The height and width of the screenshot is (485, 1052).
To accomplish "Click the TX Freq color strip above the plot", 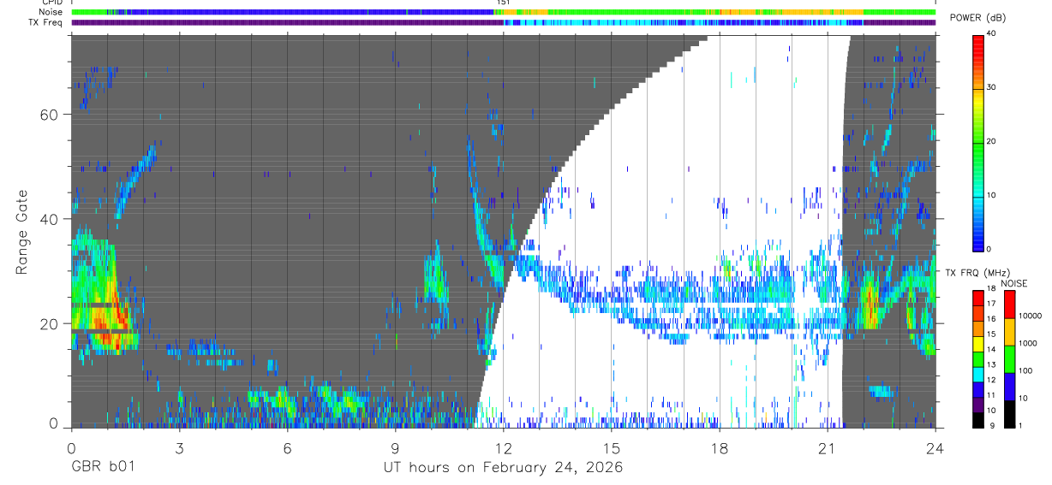I will [503, 22].
